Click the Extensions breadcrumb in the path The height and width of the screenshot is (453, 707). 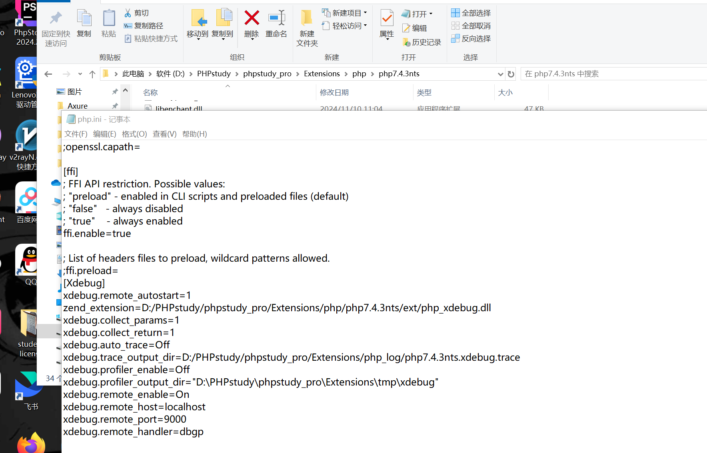click(x=322, y=74)
